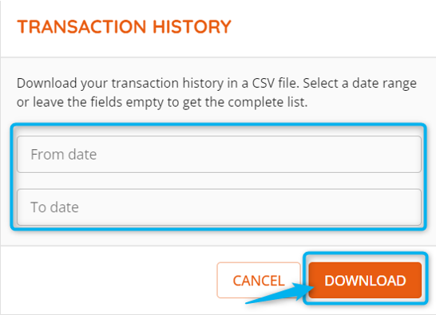
Task: Click "Select a date range" instruction text
Action: coord(359,83)
